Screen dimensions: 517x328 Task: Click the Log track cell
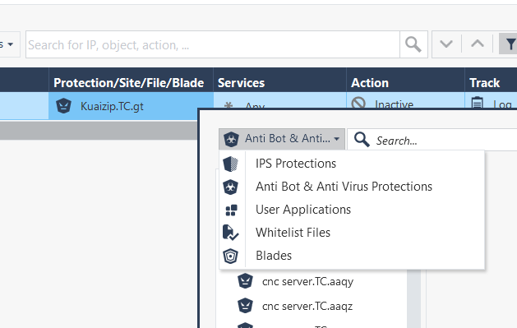pyautogui.click(x=491, y=100)
